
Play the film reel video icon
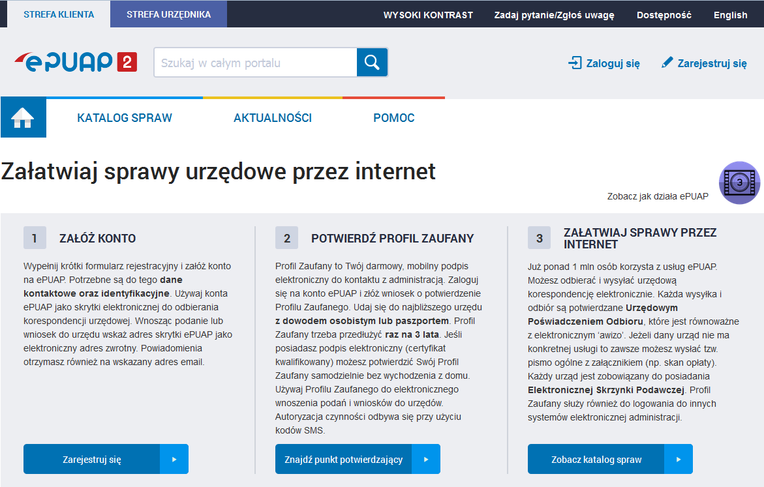pos(739,183)
